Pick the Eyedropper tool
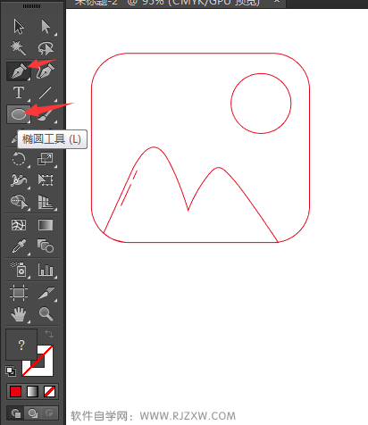The height and width of the screenshot is (425, 368). pyautogui.click(x=19, y=246)
